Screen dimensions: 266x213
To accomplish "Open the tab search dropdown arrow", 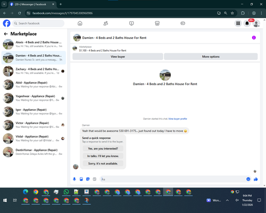I will tap(4, 4).
